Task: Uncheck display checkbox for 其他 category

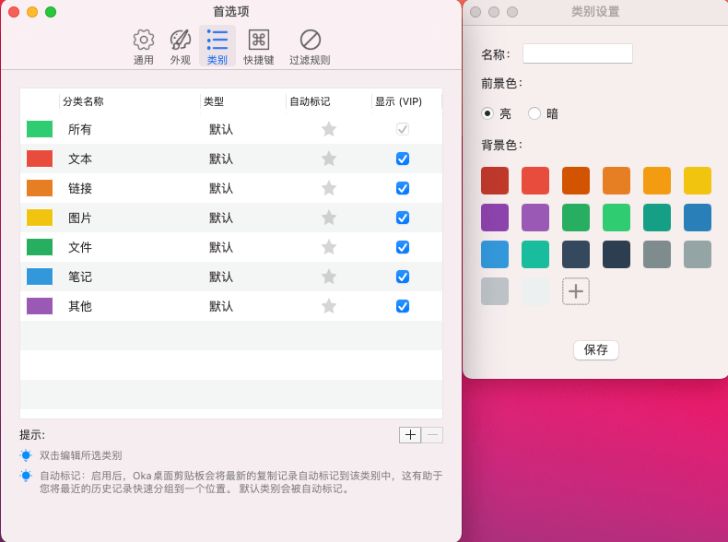Action: pyautogui.click(x=403, y=306)
